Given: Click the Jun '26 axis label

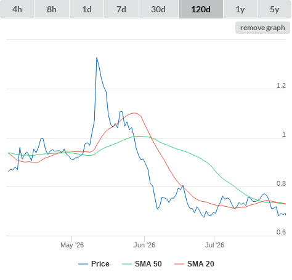Looking at the screenshot, I should pos(144,245).
